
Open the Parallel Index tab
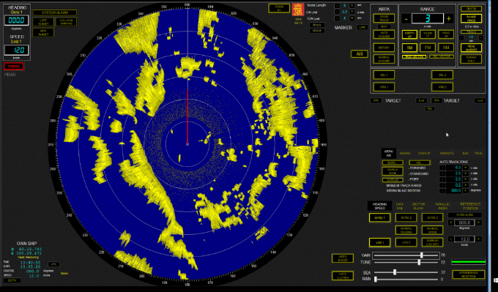coord(443,206)
